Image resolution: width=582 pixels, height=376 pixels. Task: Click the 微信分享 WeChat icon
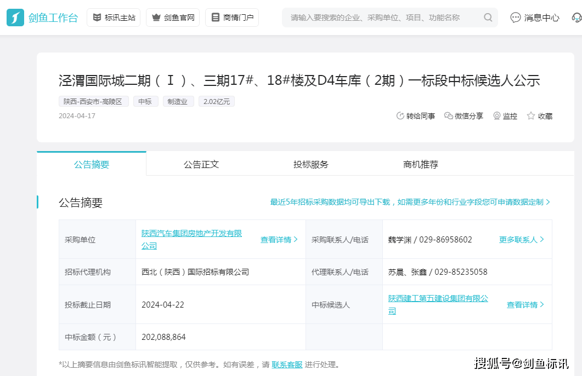[448, 116]
